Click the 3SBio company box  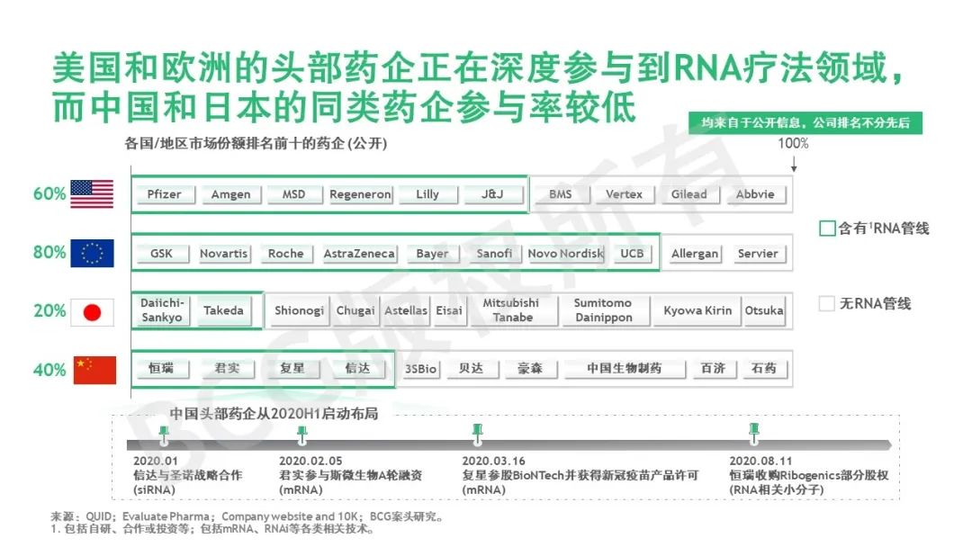coord(420,369)
